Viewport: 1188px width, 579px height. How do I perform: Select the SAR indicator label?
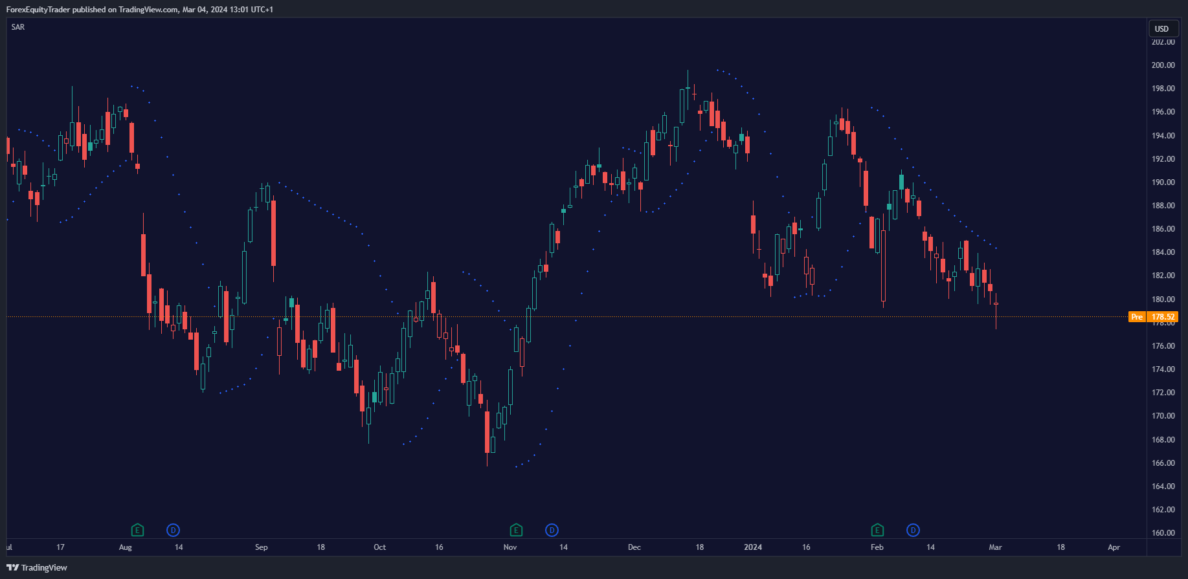coord(18,27)
